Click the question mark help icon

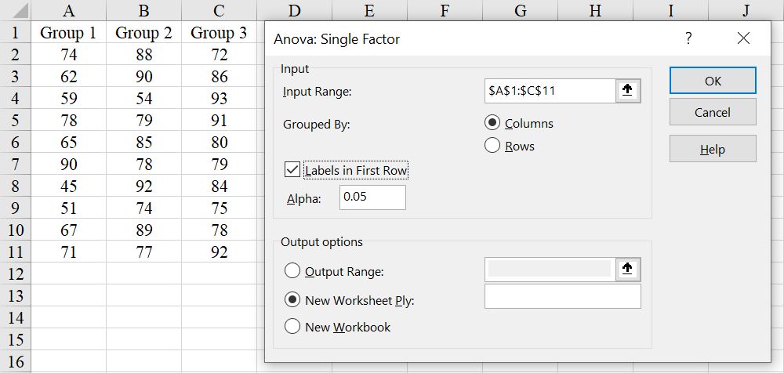[688, 38]
